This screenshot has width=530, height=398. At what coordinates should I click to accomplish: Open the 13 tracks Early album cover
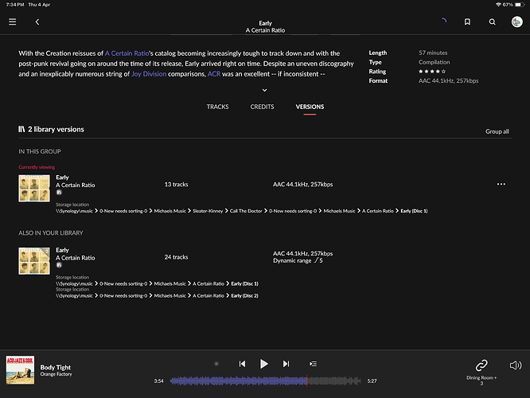34,189
